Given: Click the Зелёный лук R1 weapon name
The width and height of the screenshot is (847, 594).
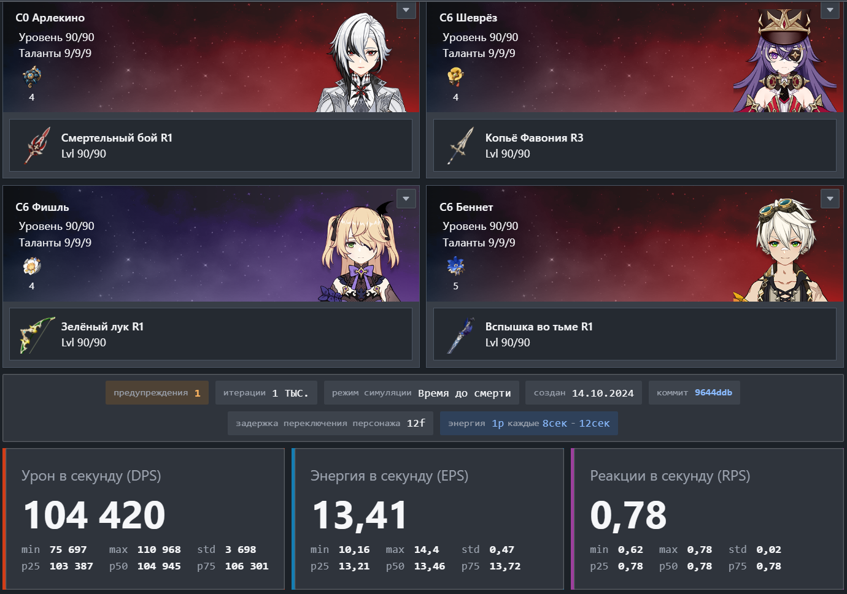Looking at the screenshot, I should pyautogui.click(x=102, y=327).
